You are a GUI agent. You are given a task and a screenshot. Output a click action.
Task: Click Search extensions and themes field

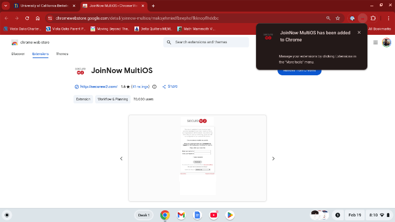pyautogui.click(x=206, y=42)
